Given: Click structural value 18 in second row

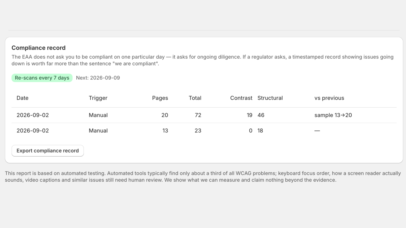Looking at the screenshot, I should (x=260, y=131).
